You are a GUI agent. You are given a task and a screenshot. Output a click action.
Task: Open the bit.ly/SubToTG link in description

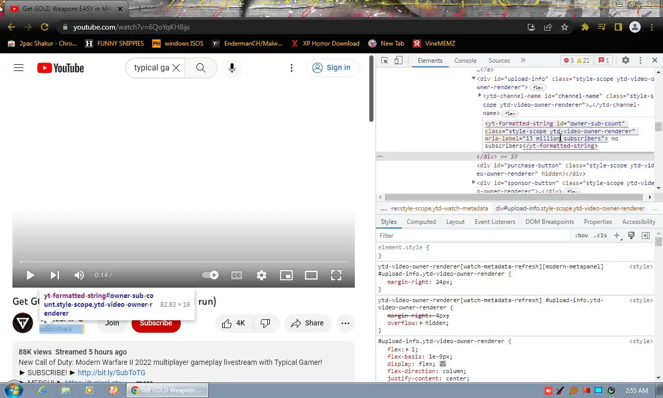[111, 373]
